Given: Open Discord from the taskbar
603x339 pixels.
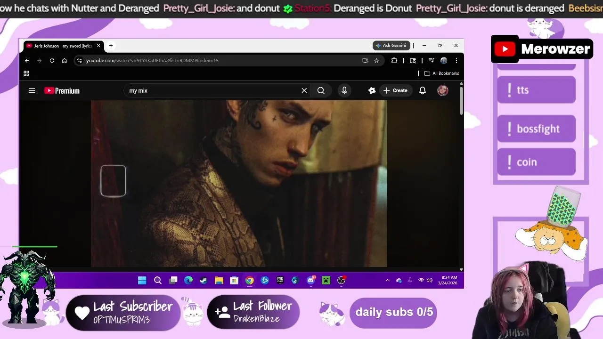Looking at the screenshot, I should 310,281.
